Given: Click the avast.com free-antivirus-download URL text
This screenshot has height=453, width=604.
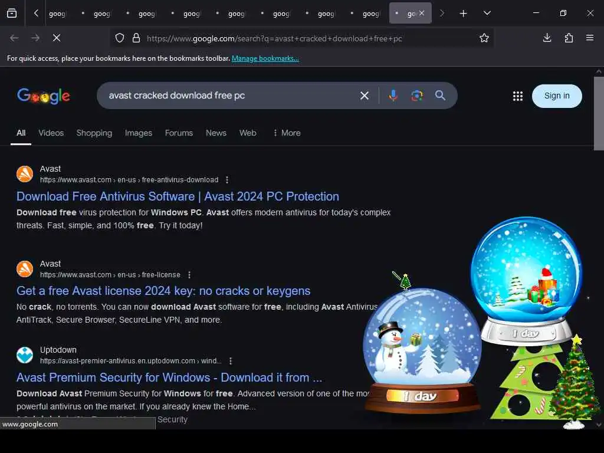Looking at the screenshot, I should click(129, 180).
